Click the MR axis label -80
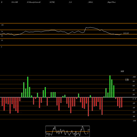Viewport: 137px width, 137px height. point(134,116)
